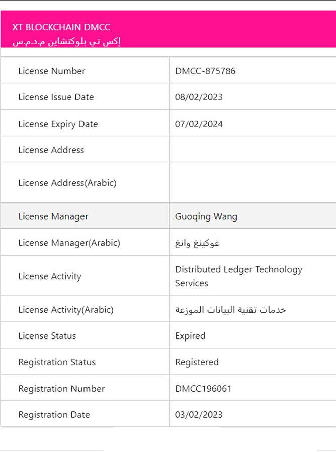The image size is (336, 452).
Task: Select the License Manager name Guoqing Wang
Action: point(206,217)
